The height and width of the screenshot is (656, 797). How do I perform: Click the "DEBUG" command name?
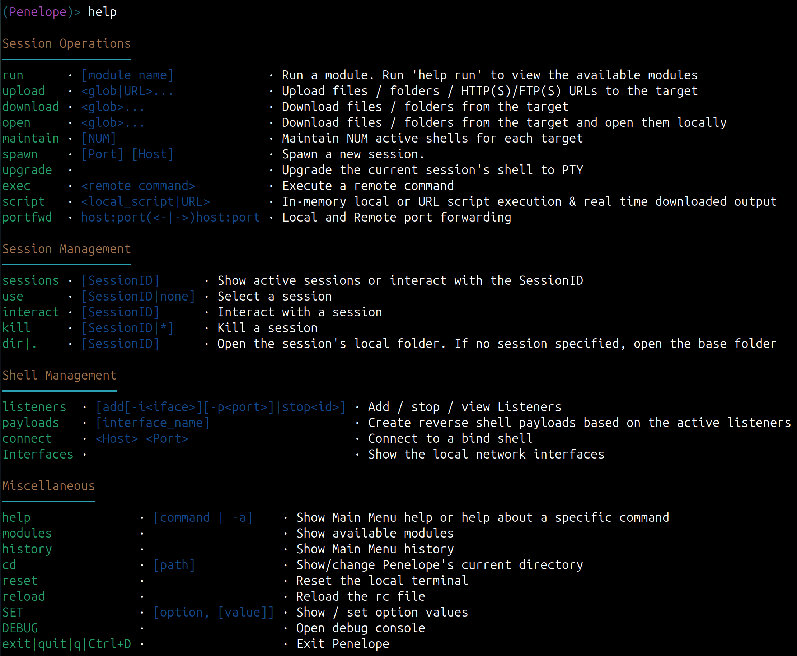click(x=20, y=628)
